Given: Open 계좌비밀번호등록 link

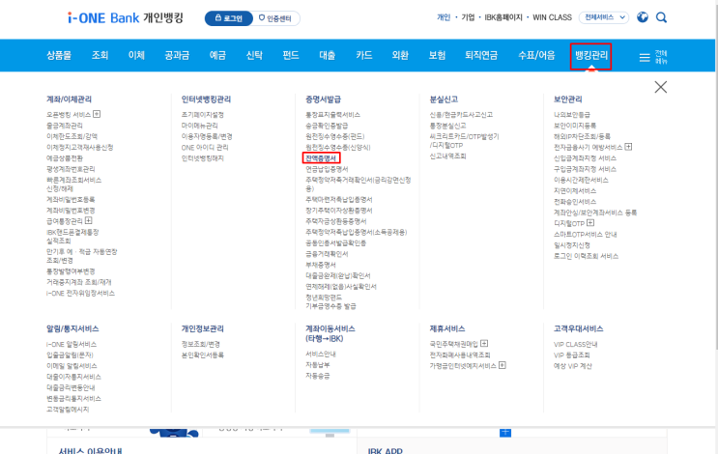Looking at the screenshot, I should [x=71, y=200].
